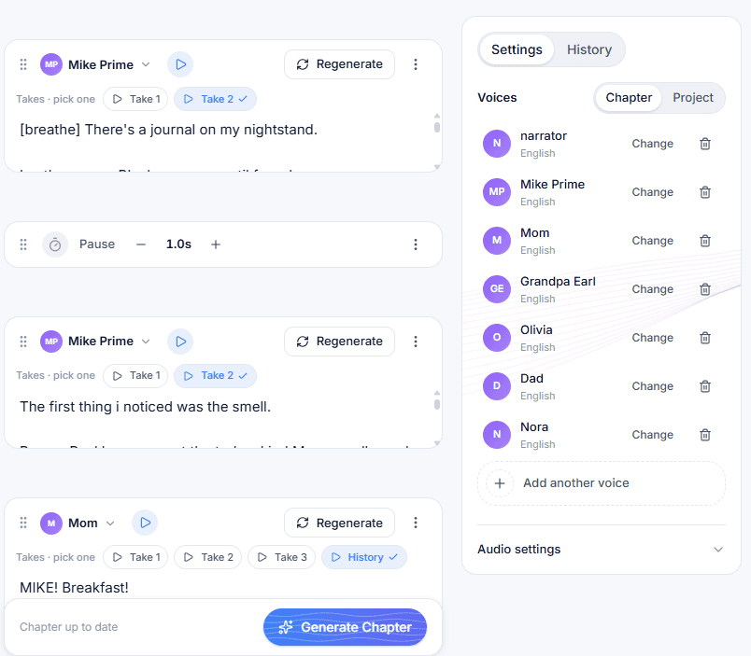This screenshot has height=656, width=751.
Task: Change the voice for Olivia
Action: pos(652,338)
